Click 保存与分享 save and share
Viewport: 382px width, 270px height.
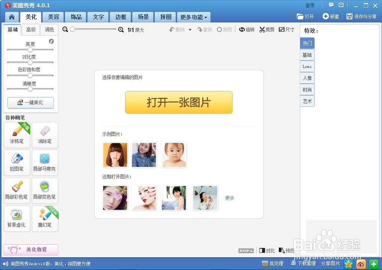(x=361, y=16)
